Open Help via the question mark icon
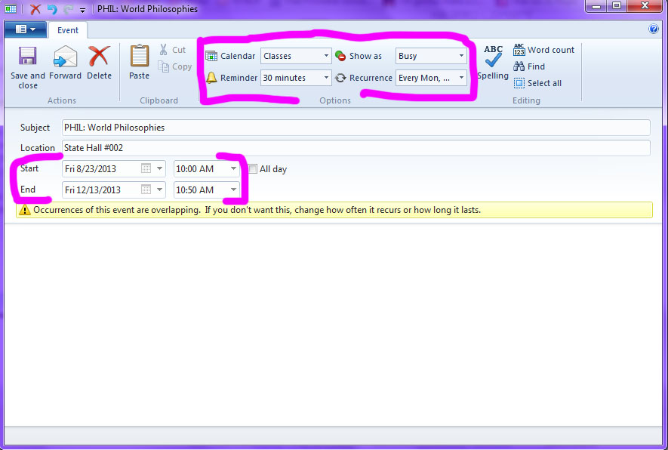 coord(653,29)
